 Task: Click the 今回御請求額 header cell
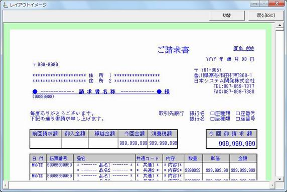[231, 134]
